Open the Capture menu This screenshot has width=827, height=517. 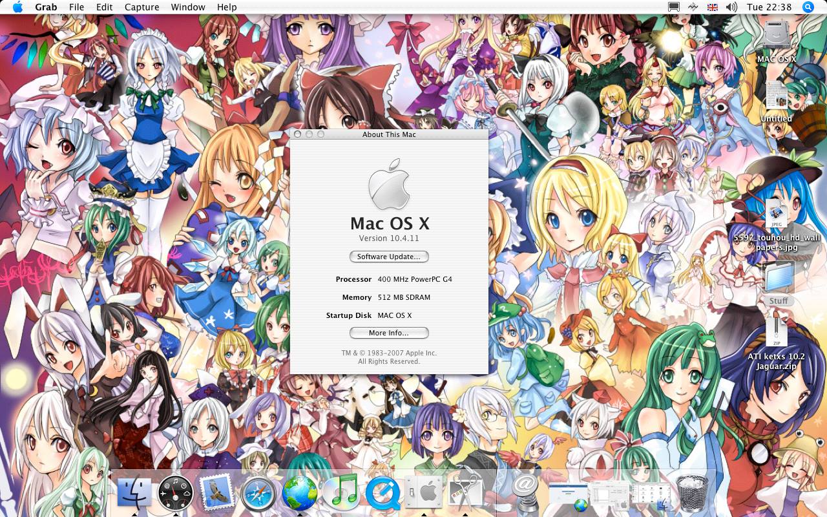pyautogui.click(x=141, y=7)
